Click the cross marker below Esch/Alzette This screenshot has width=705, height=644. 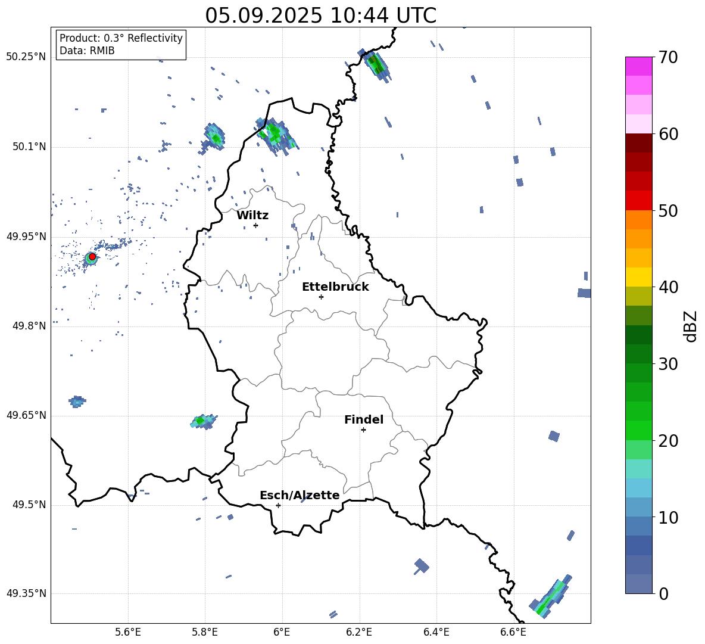[x=278, y=505]
